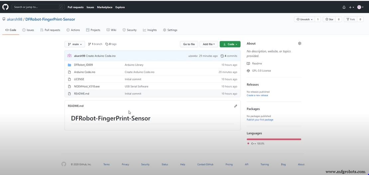The height and width of the screenshot is (175, 369).
Task: Open Create a new release link
Action: point(257,95)
